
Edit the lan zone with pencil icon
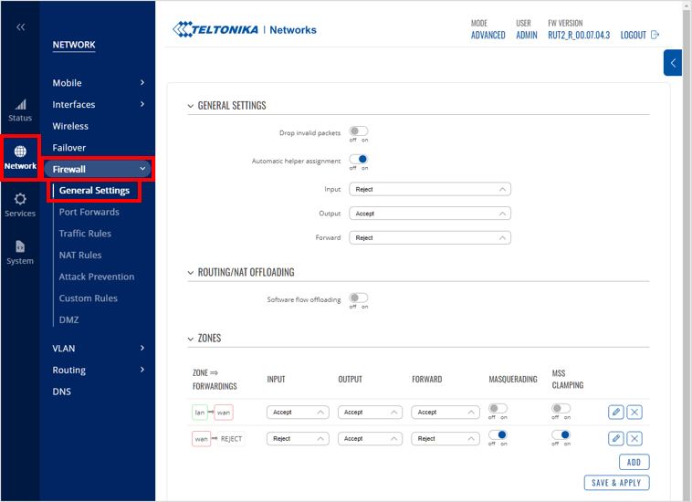(616, 413)
